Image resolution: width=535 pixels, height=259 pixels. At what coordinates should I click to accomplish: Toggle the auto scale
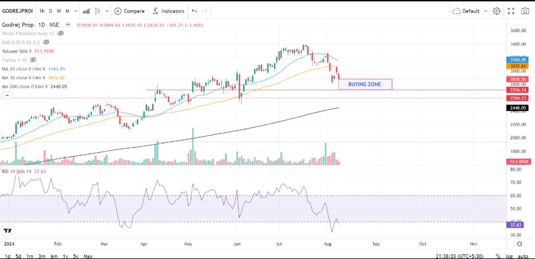pyautogui.click(x=523, y=256)
